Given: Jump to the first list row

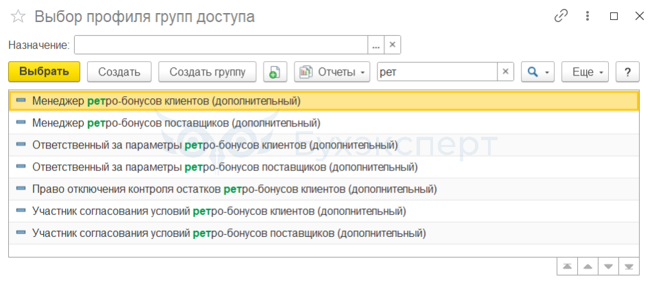Looking at the screenshot, I should click(x=568, y=266).
